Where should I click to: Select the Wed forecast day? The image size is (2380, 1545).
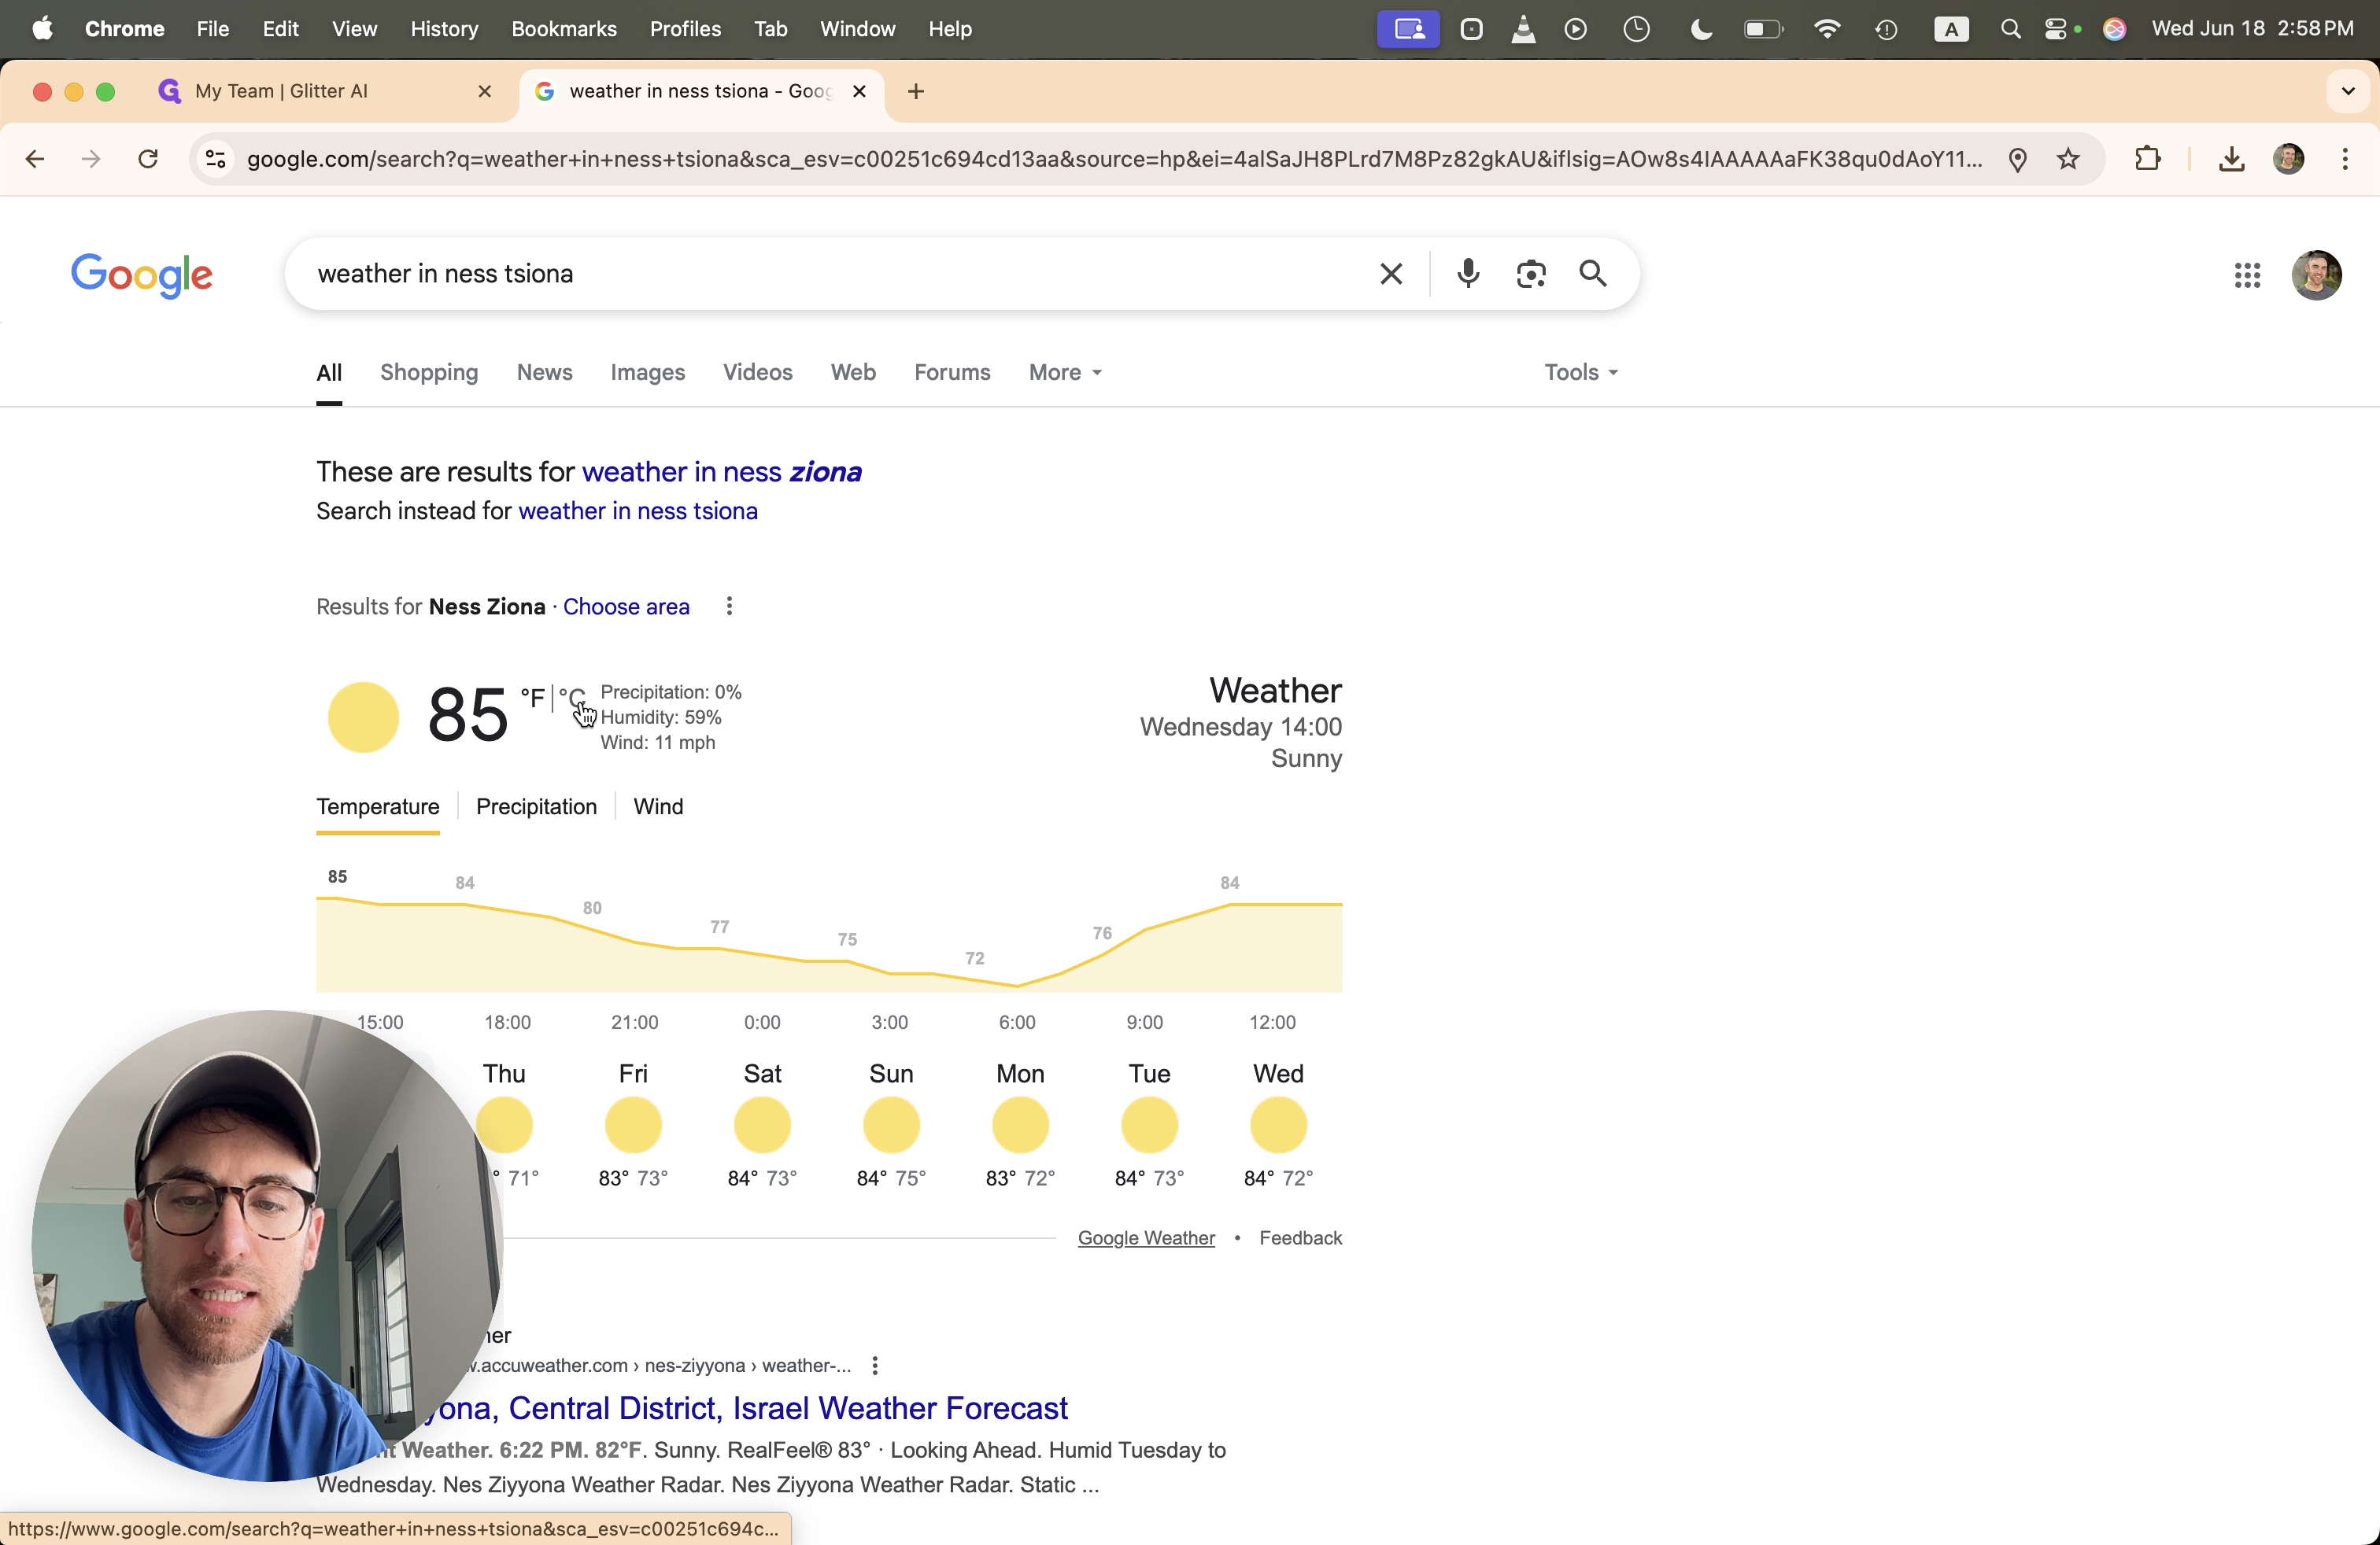pos(1278,1124)
